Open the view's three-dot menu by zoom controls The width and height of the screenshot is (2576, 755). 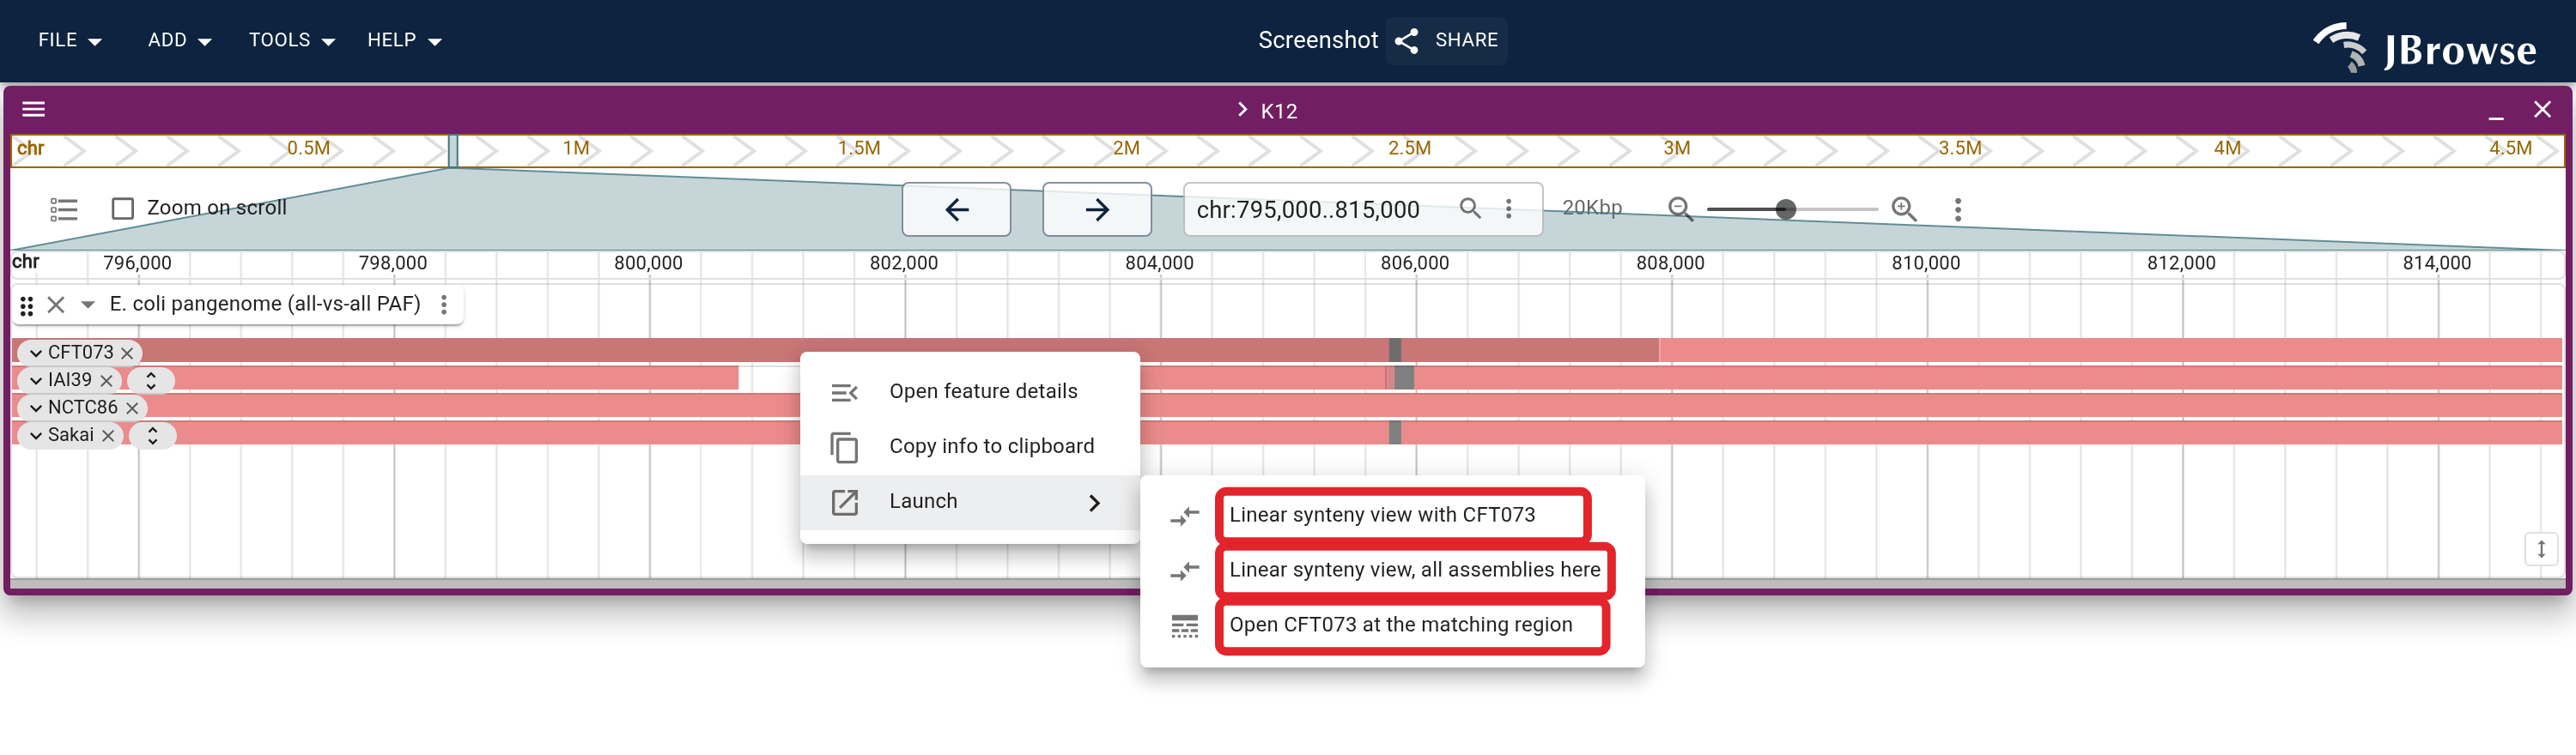tap(1958, 208)
